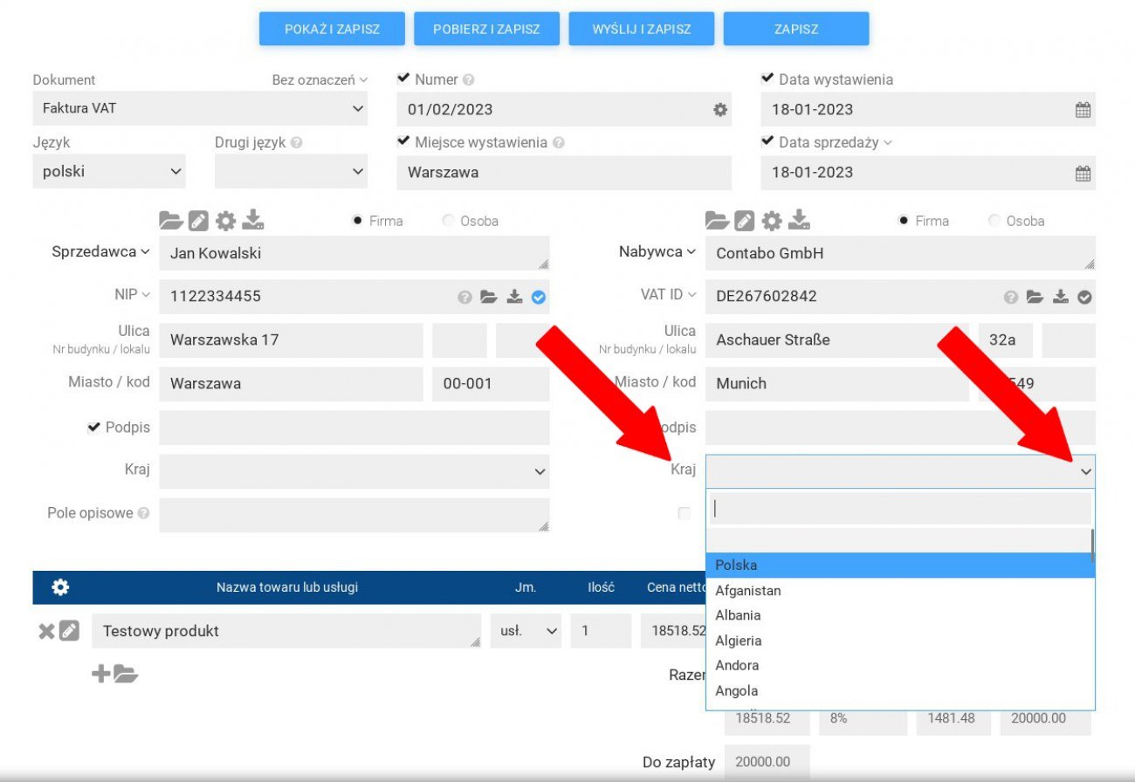The width and height of the screenshot is (1135, 782).
Task: Click country search input field
Action: (900, 509)
